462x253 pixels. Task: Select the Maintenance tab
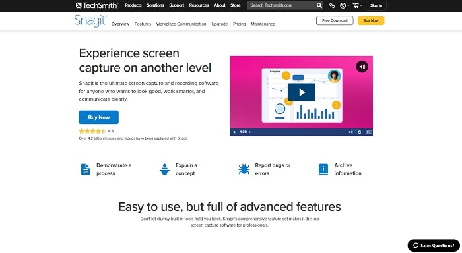coord(263,24)
